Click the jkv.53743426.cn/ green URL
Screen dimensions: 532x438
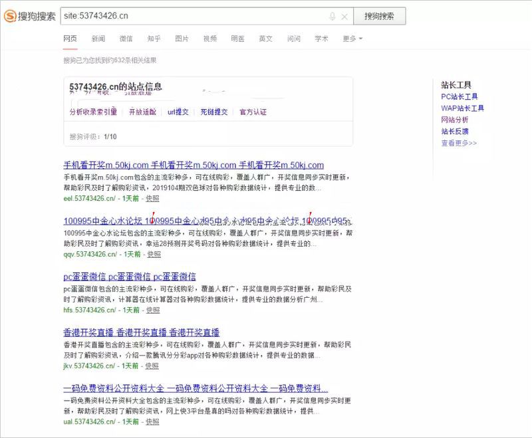click(89, 366)
